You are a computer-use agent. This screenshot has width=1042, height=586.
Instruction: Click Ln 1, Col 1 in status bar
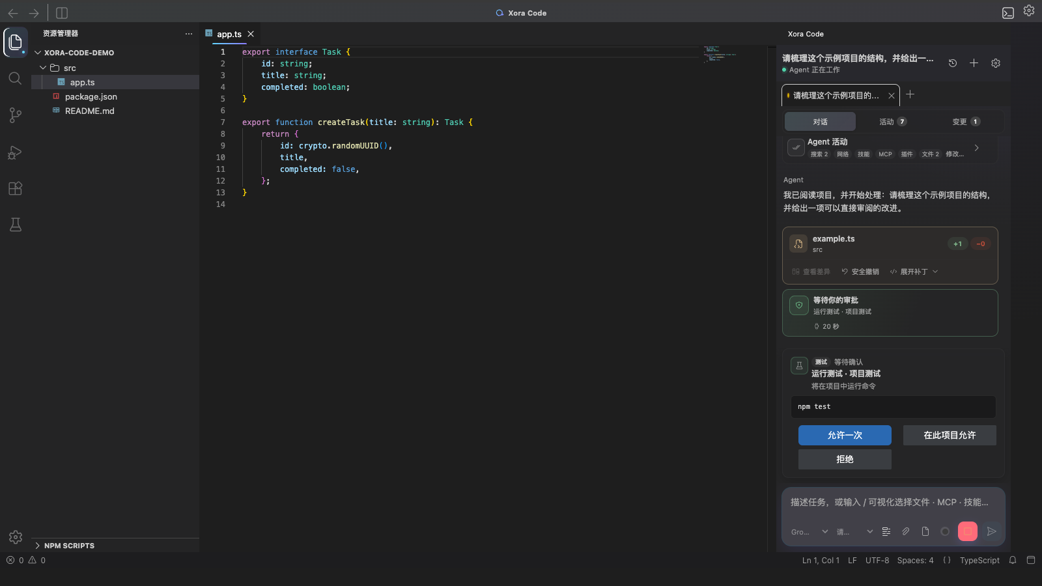click(x=821, y=560)
